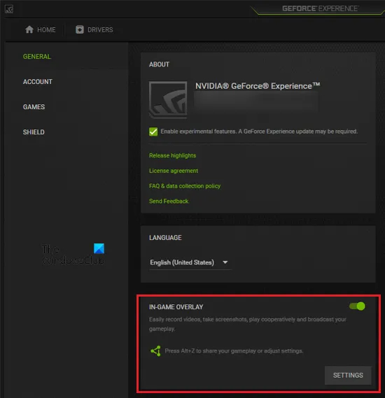385x398 pixels.
Task: Uncheck Enable experimental features checkbox
Action: point(153,132)
